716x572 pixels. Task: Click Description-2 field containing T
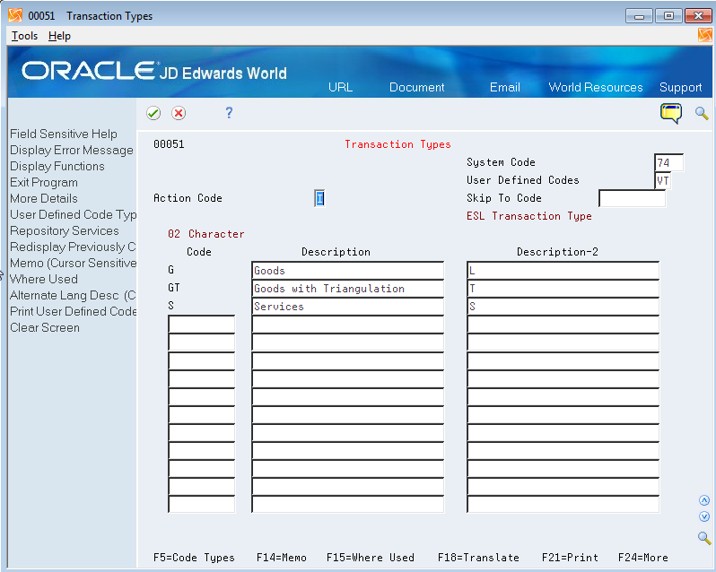563,289
